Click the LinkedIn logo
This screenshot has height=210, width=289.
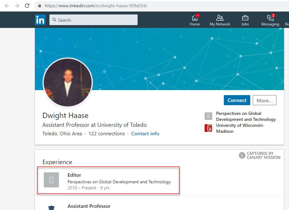(40, 19)
